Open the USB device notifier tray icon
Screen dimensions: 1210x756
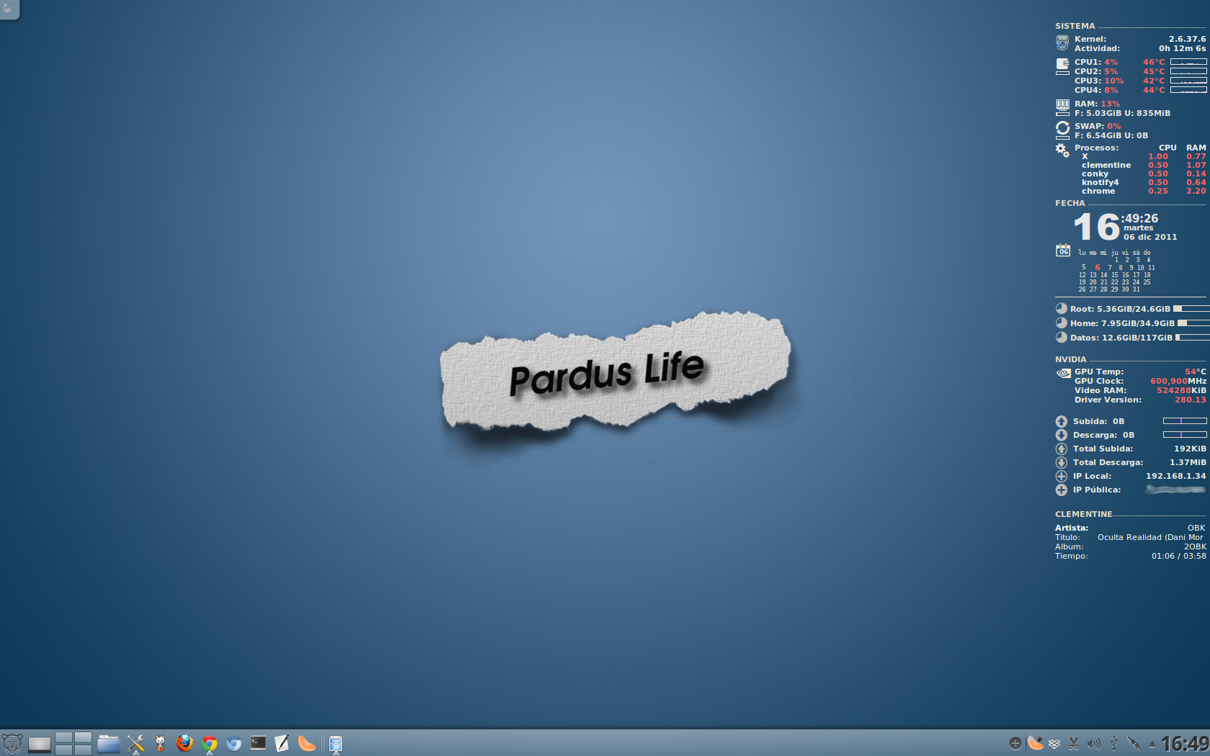pyautogui.click(x=1113, y=744)
